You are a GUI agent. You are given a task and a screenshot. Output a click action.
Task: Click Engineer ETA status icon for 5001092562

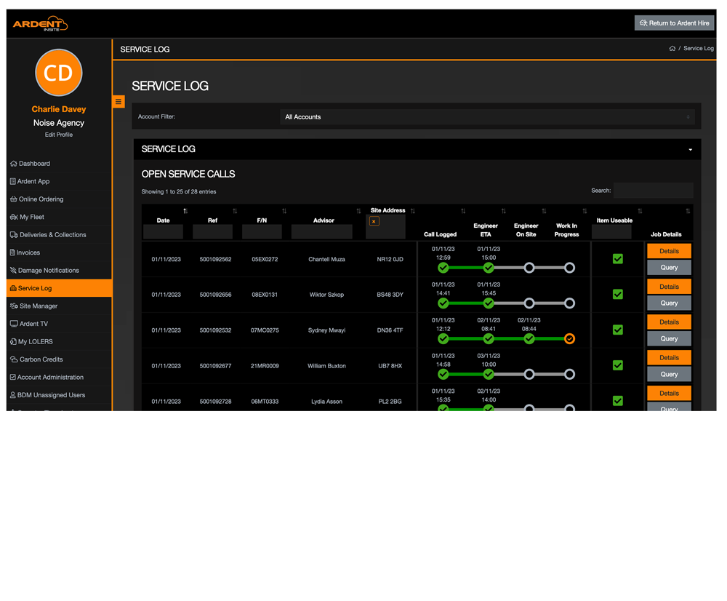click(489, 268)
